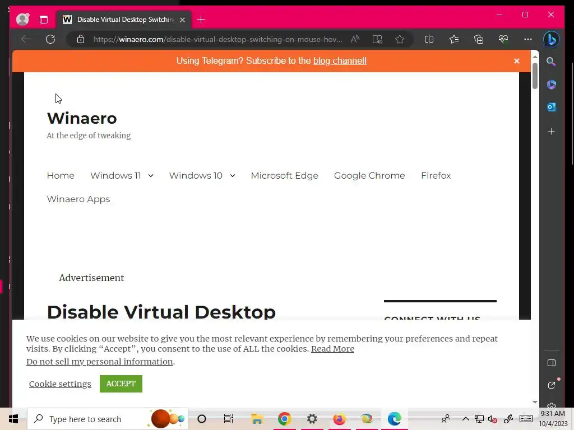
Task: Open the network tray icon
Action: pyautogui.click(x=479, y=419)
